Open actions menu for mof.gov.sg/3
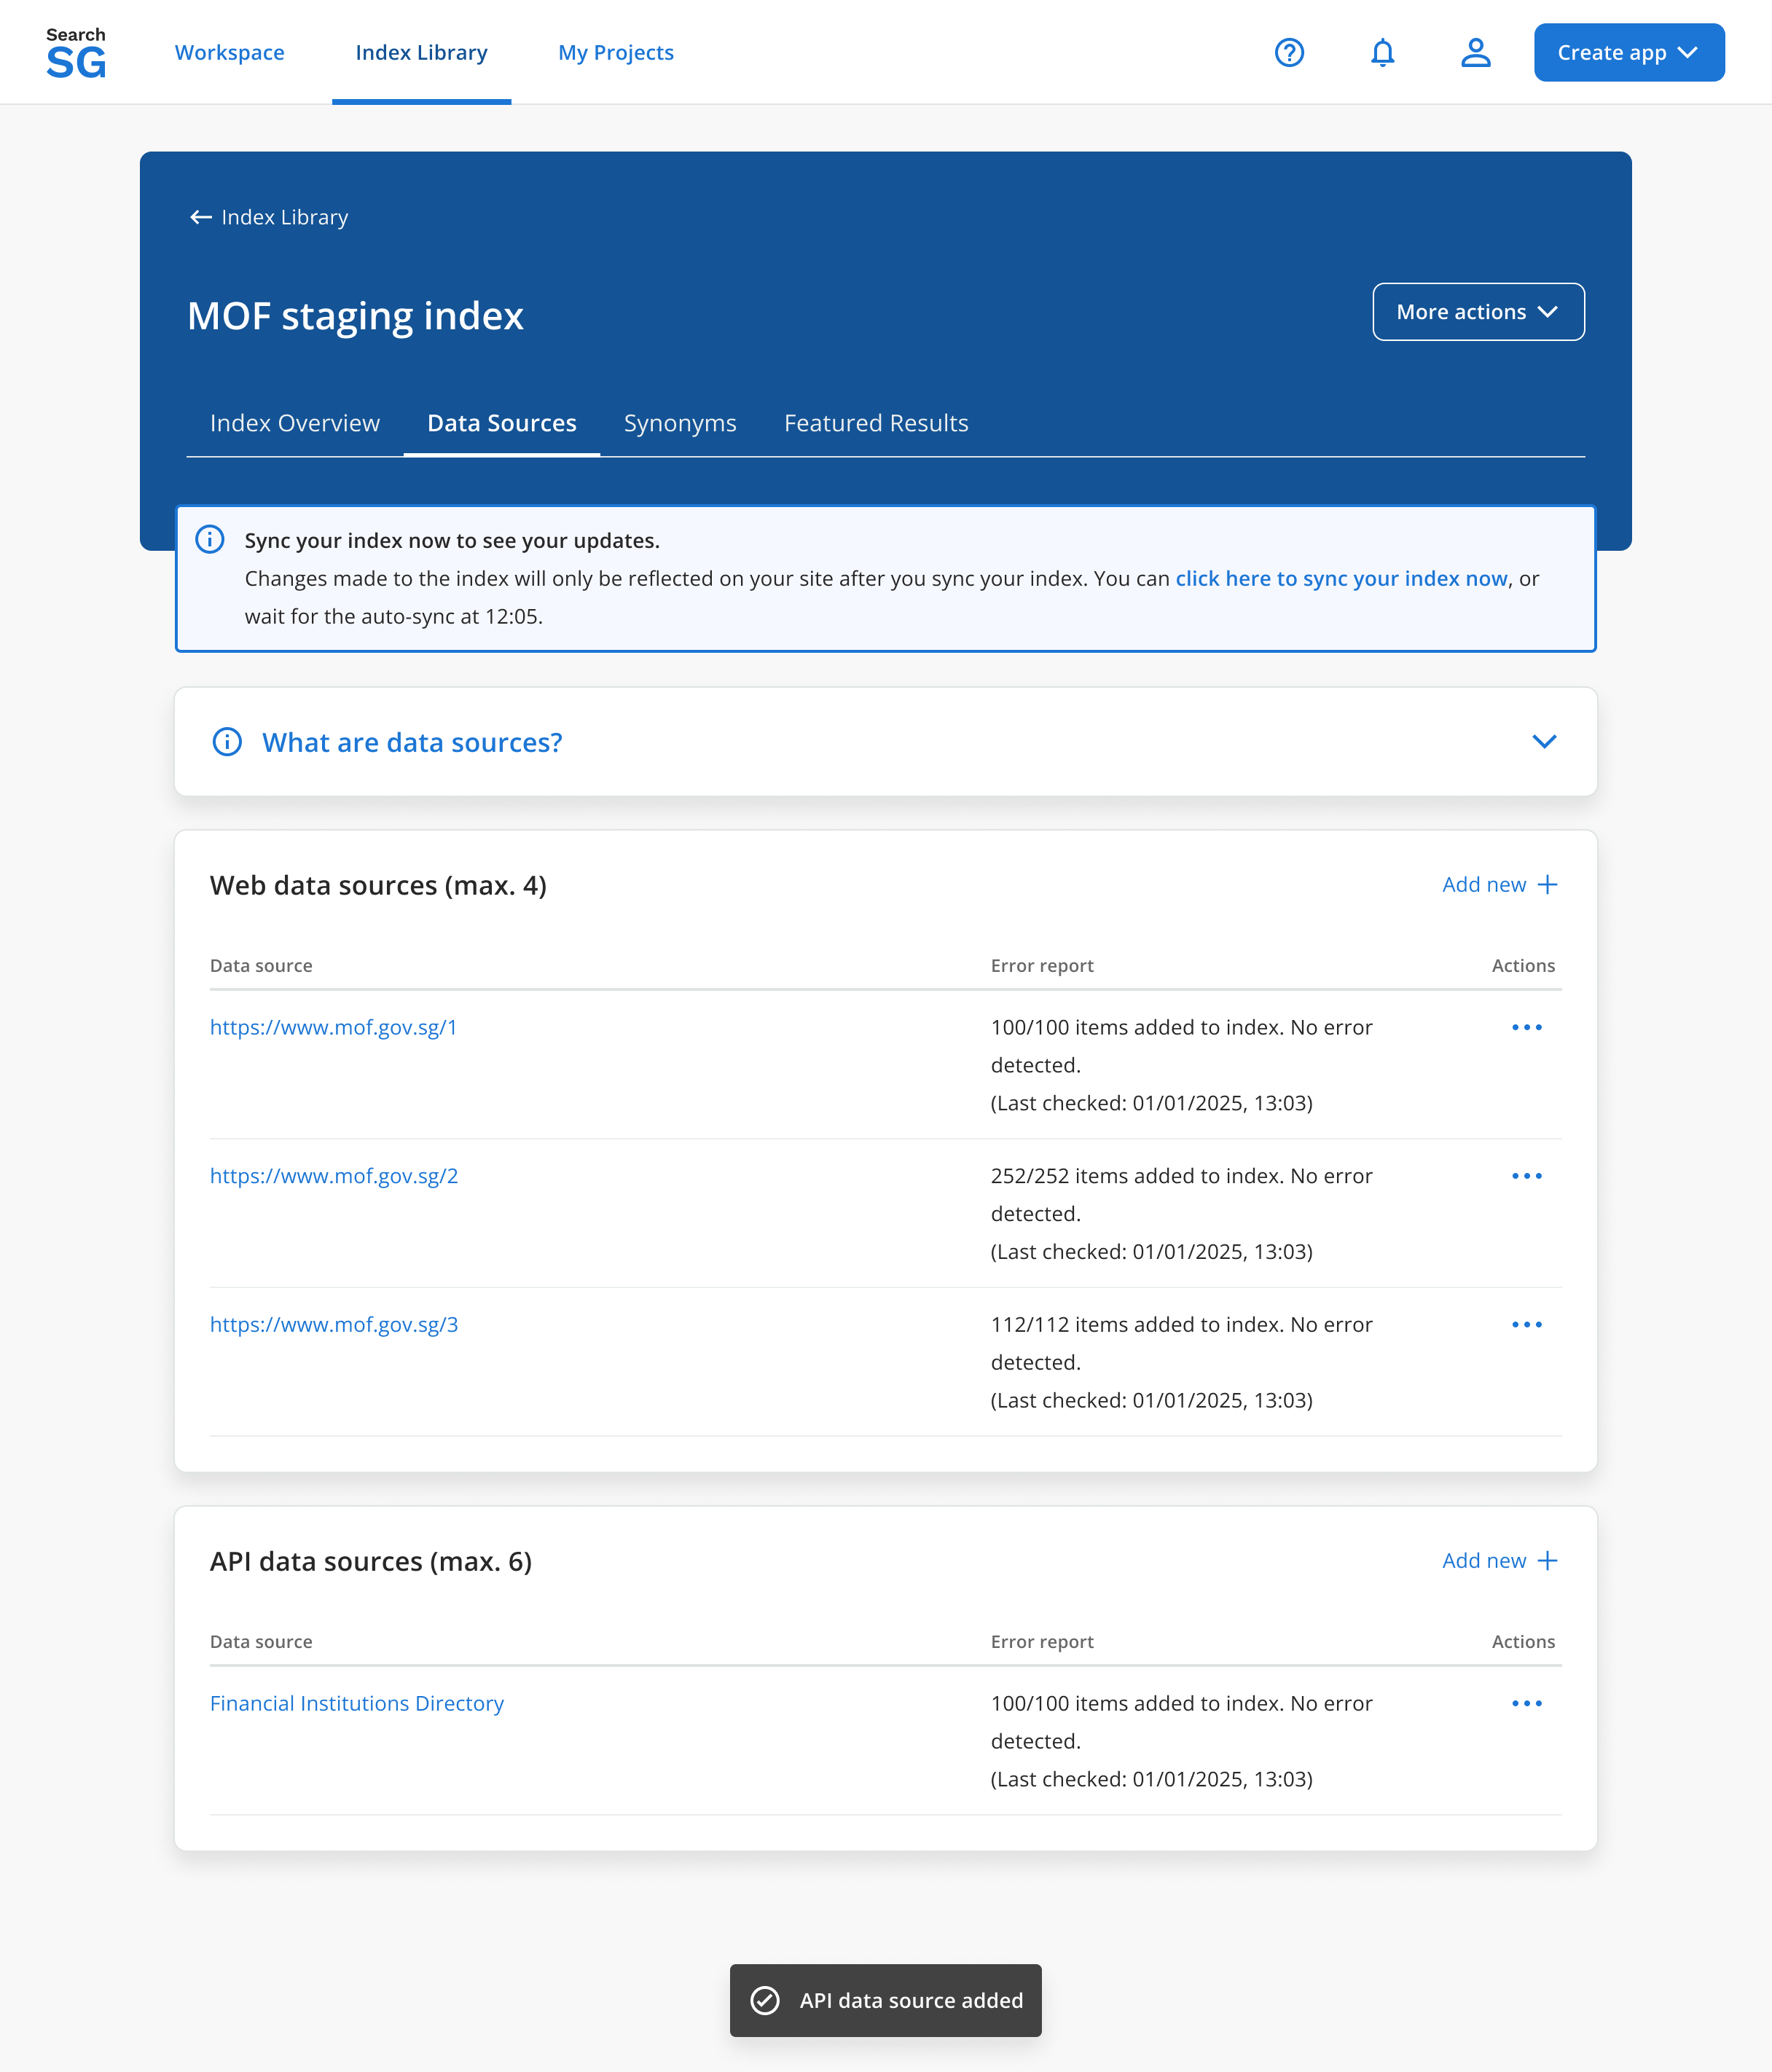 [1526, 1324]
